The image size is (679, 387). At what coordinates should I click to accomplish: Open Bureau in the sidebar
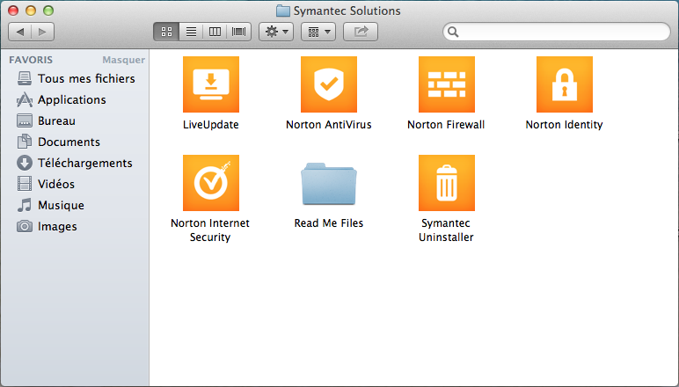point(46,120)
